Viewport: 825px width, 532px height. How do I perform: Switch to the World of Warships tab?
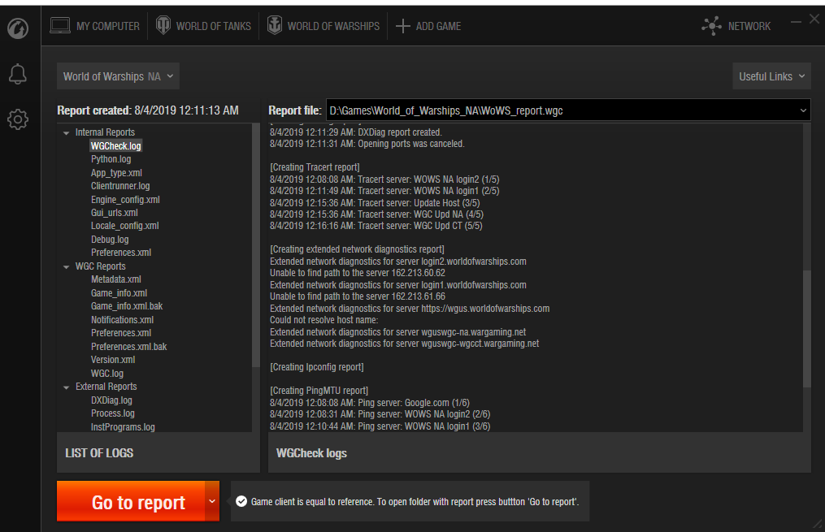click(x=323, y=26)
